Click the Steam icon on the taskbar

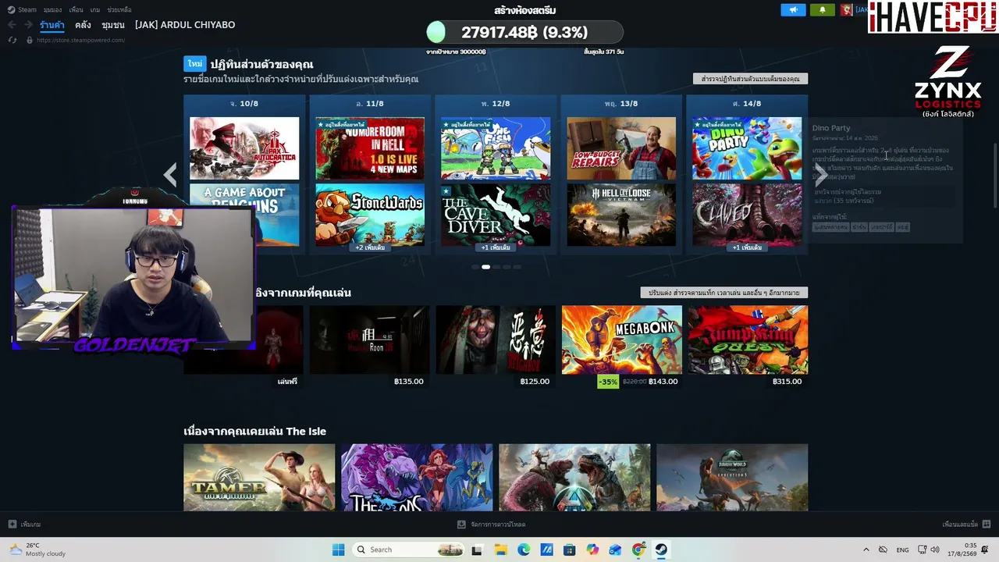[662, 550]
